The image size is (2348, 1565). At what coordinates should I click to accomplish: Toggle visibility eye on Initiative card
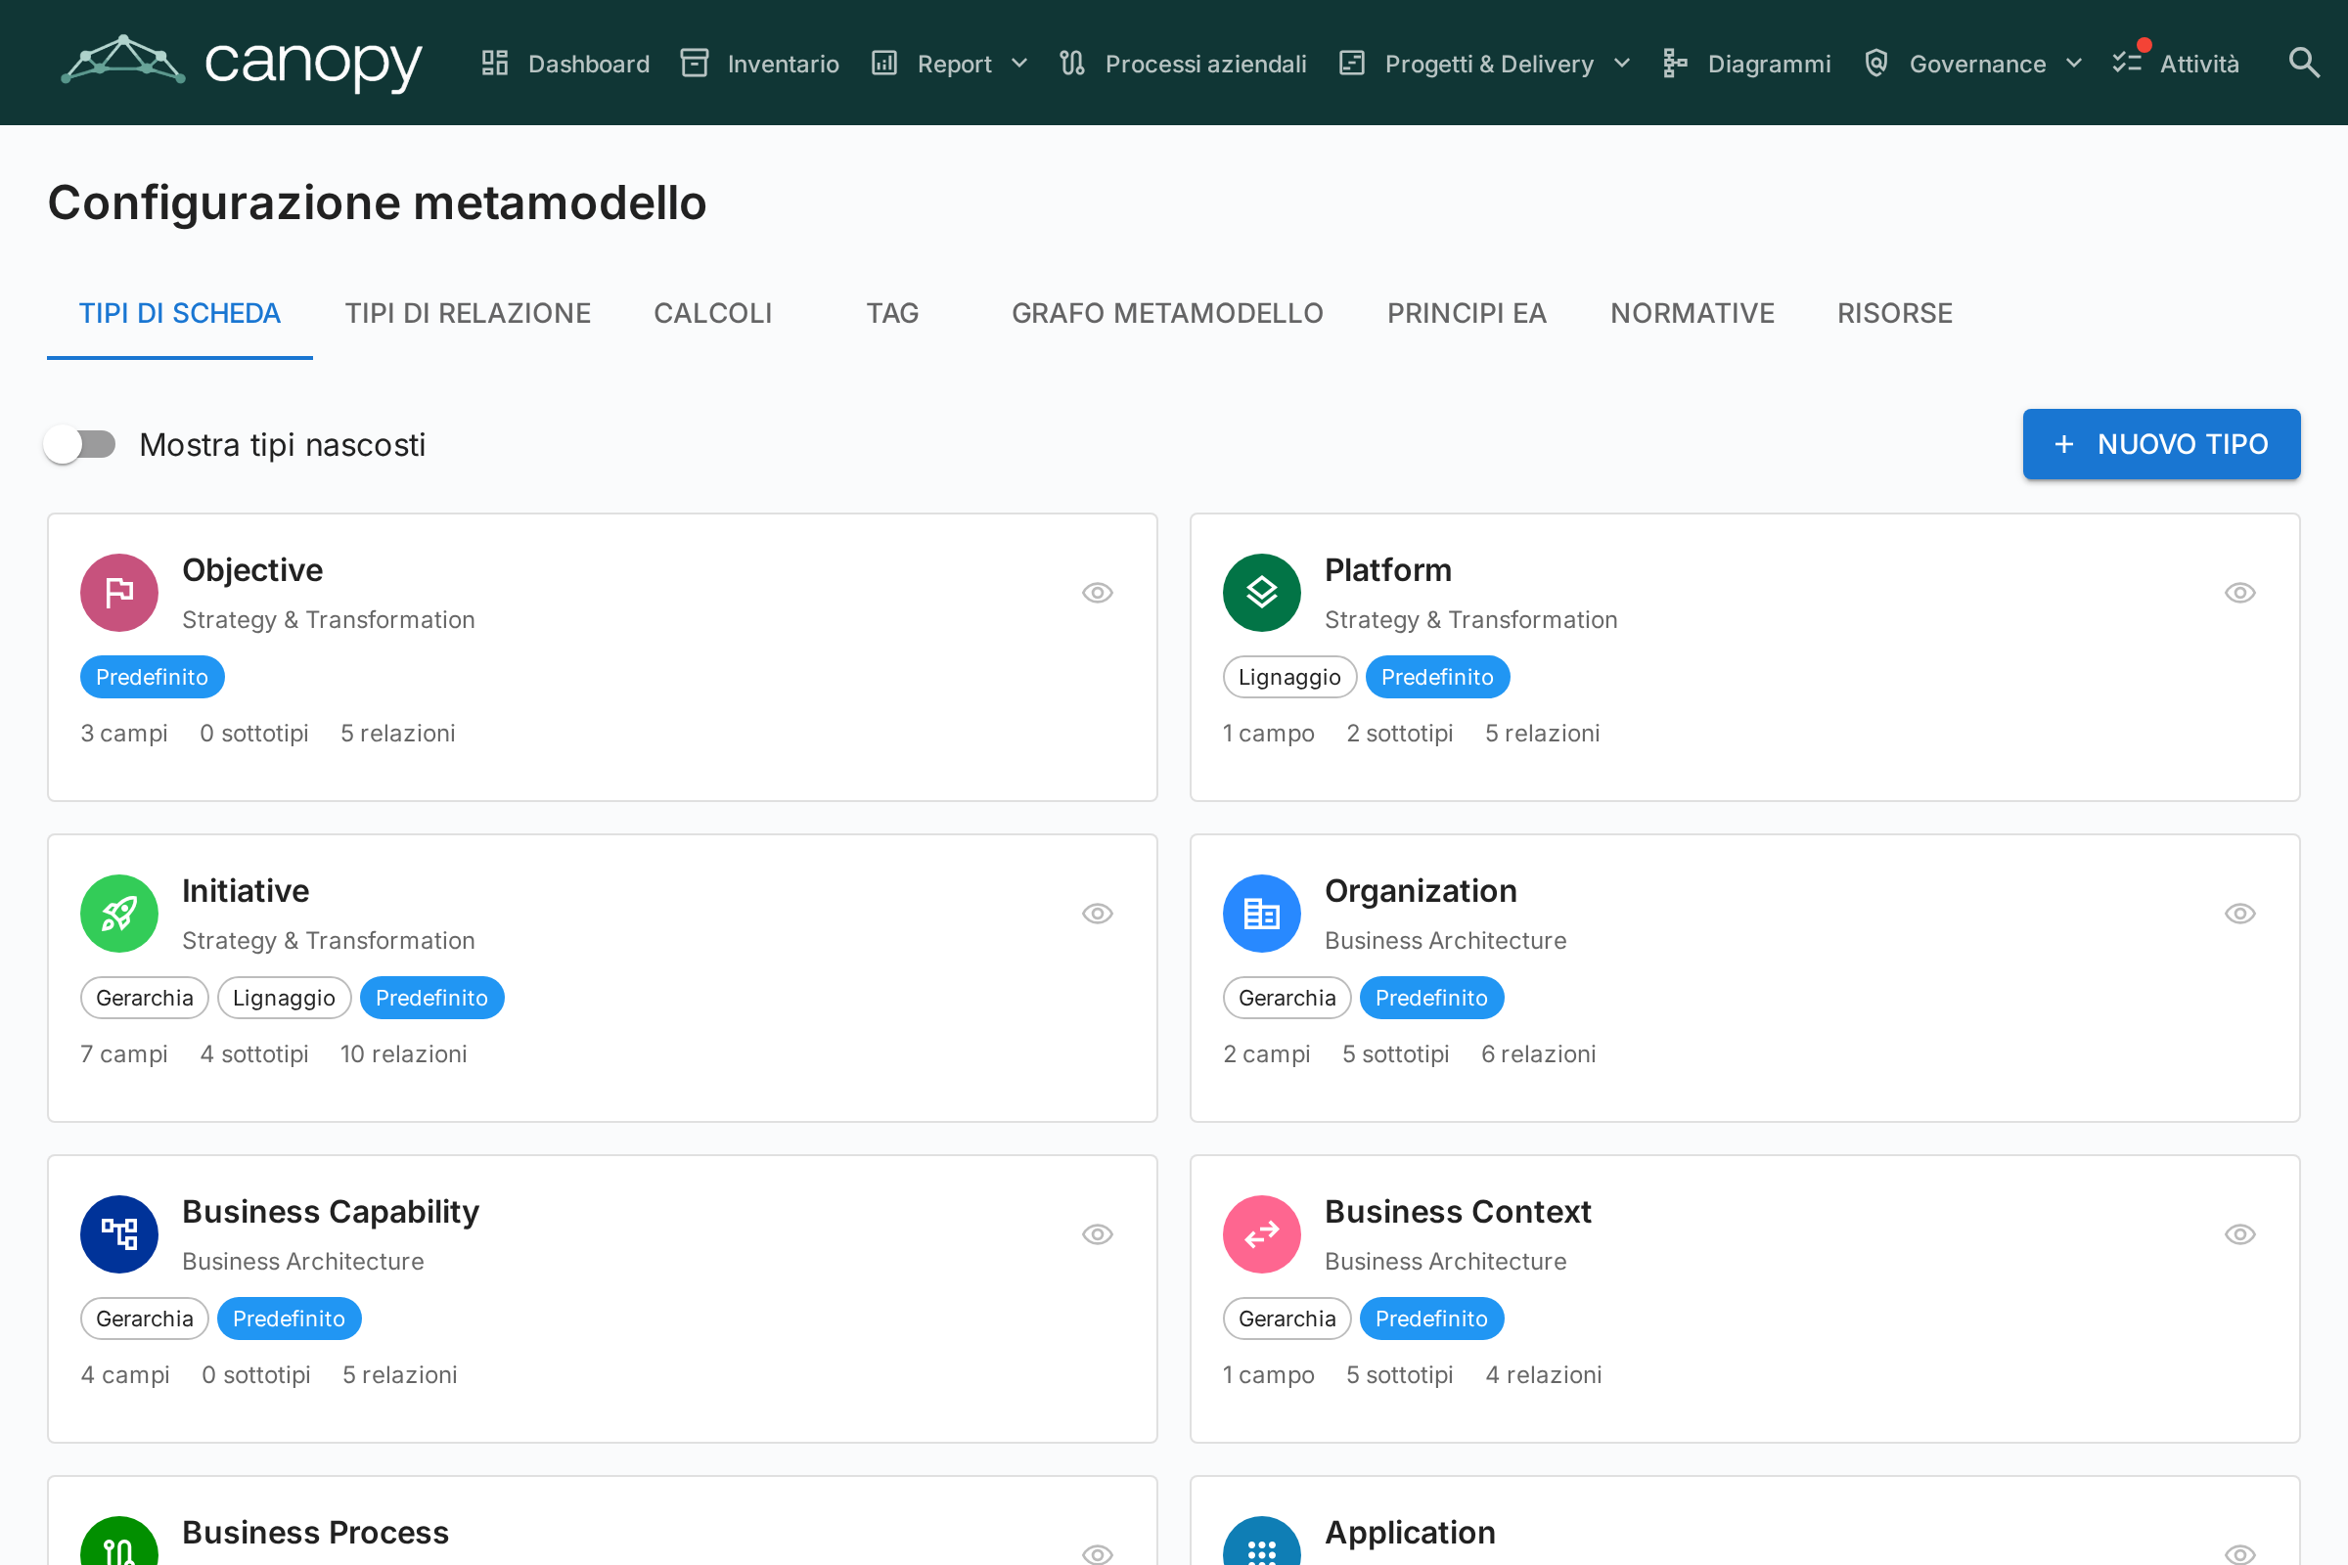pos(1097,914)
